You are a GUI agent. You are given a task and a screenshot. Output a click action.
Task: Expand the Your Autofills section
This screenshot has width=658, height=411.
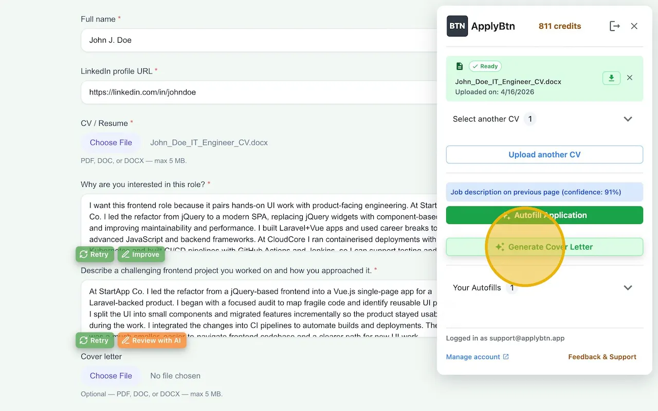pyautogui.click(x=544, y=288)
